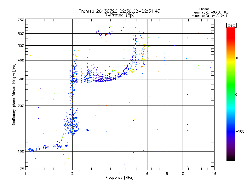Click the y-axis tick label '300'
Viewport: 252px width, 189px height.
21,79
